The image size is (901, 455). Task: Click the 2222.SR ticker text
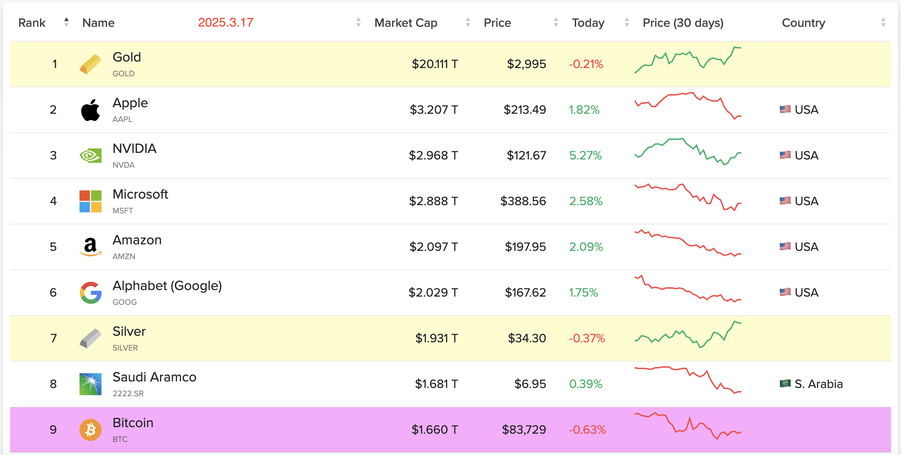tap(128, 393)
